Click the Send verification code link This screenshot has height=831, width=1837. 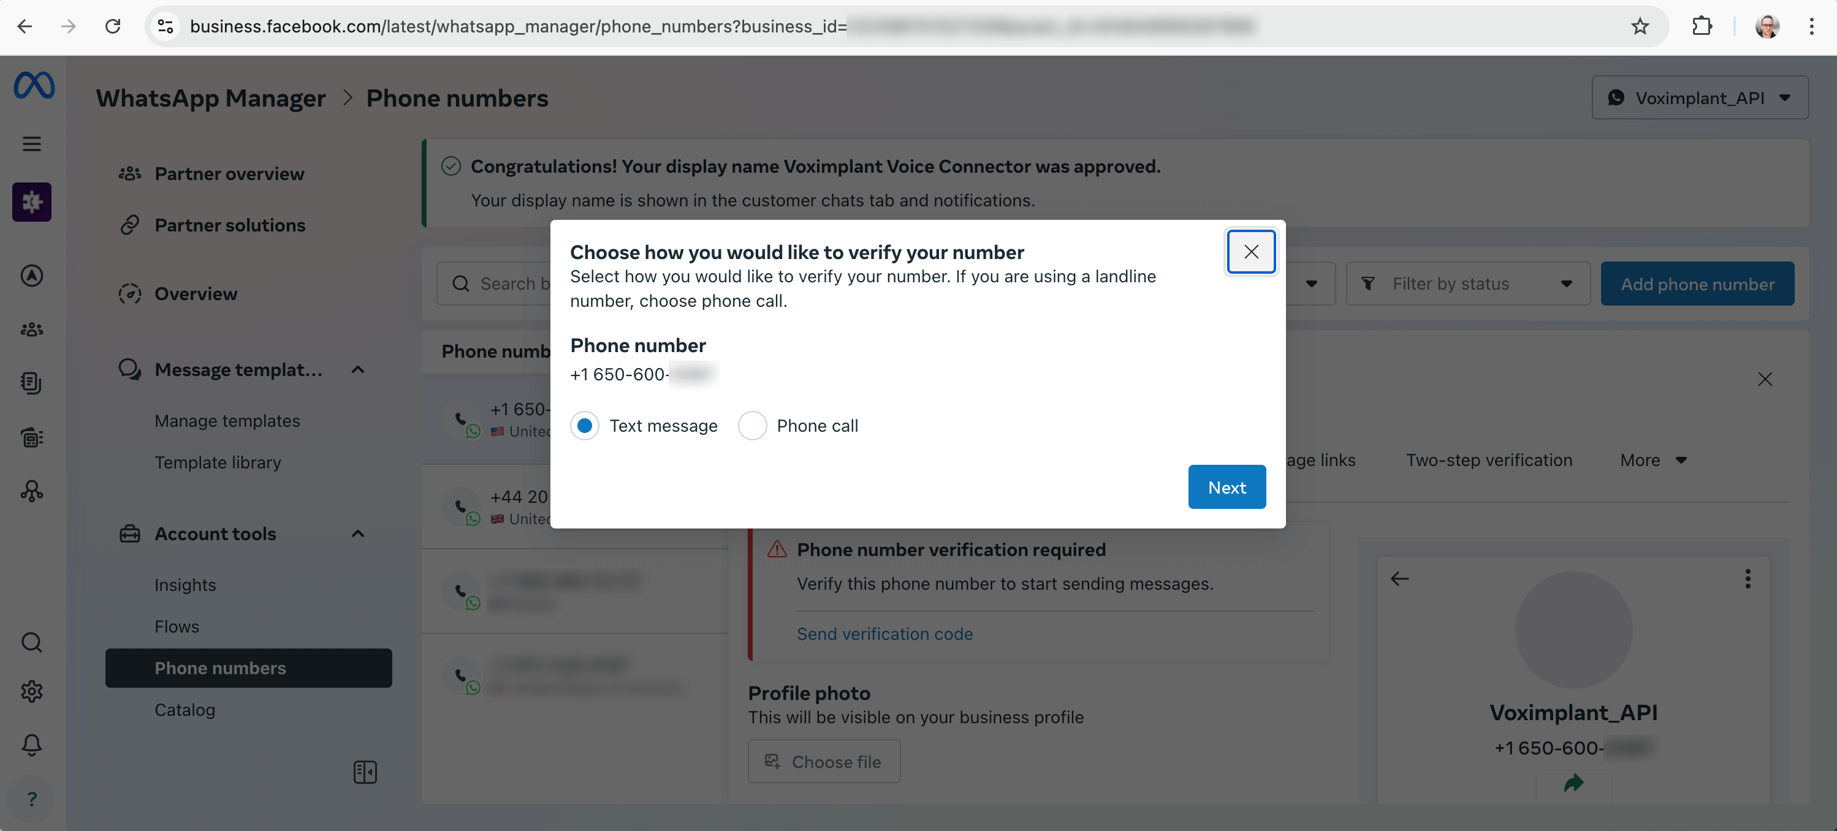pyautogui.click(x=884, y=634)
